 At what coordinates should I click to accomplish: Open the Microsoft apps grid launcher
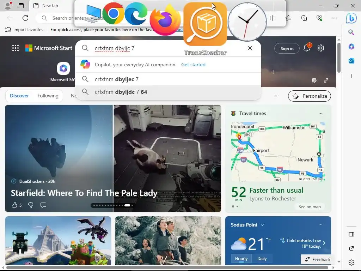(16, 48)
